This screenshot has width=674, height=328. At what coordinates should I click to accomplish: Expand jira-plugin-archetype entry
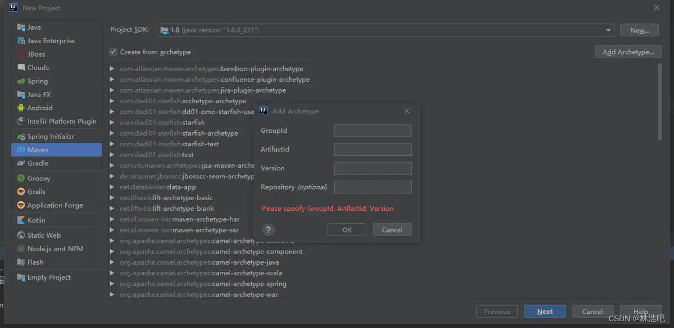(x=112, y=90)
